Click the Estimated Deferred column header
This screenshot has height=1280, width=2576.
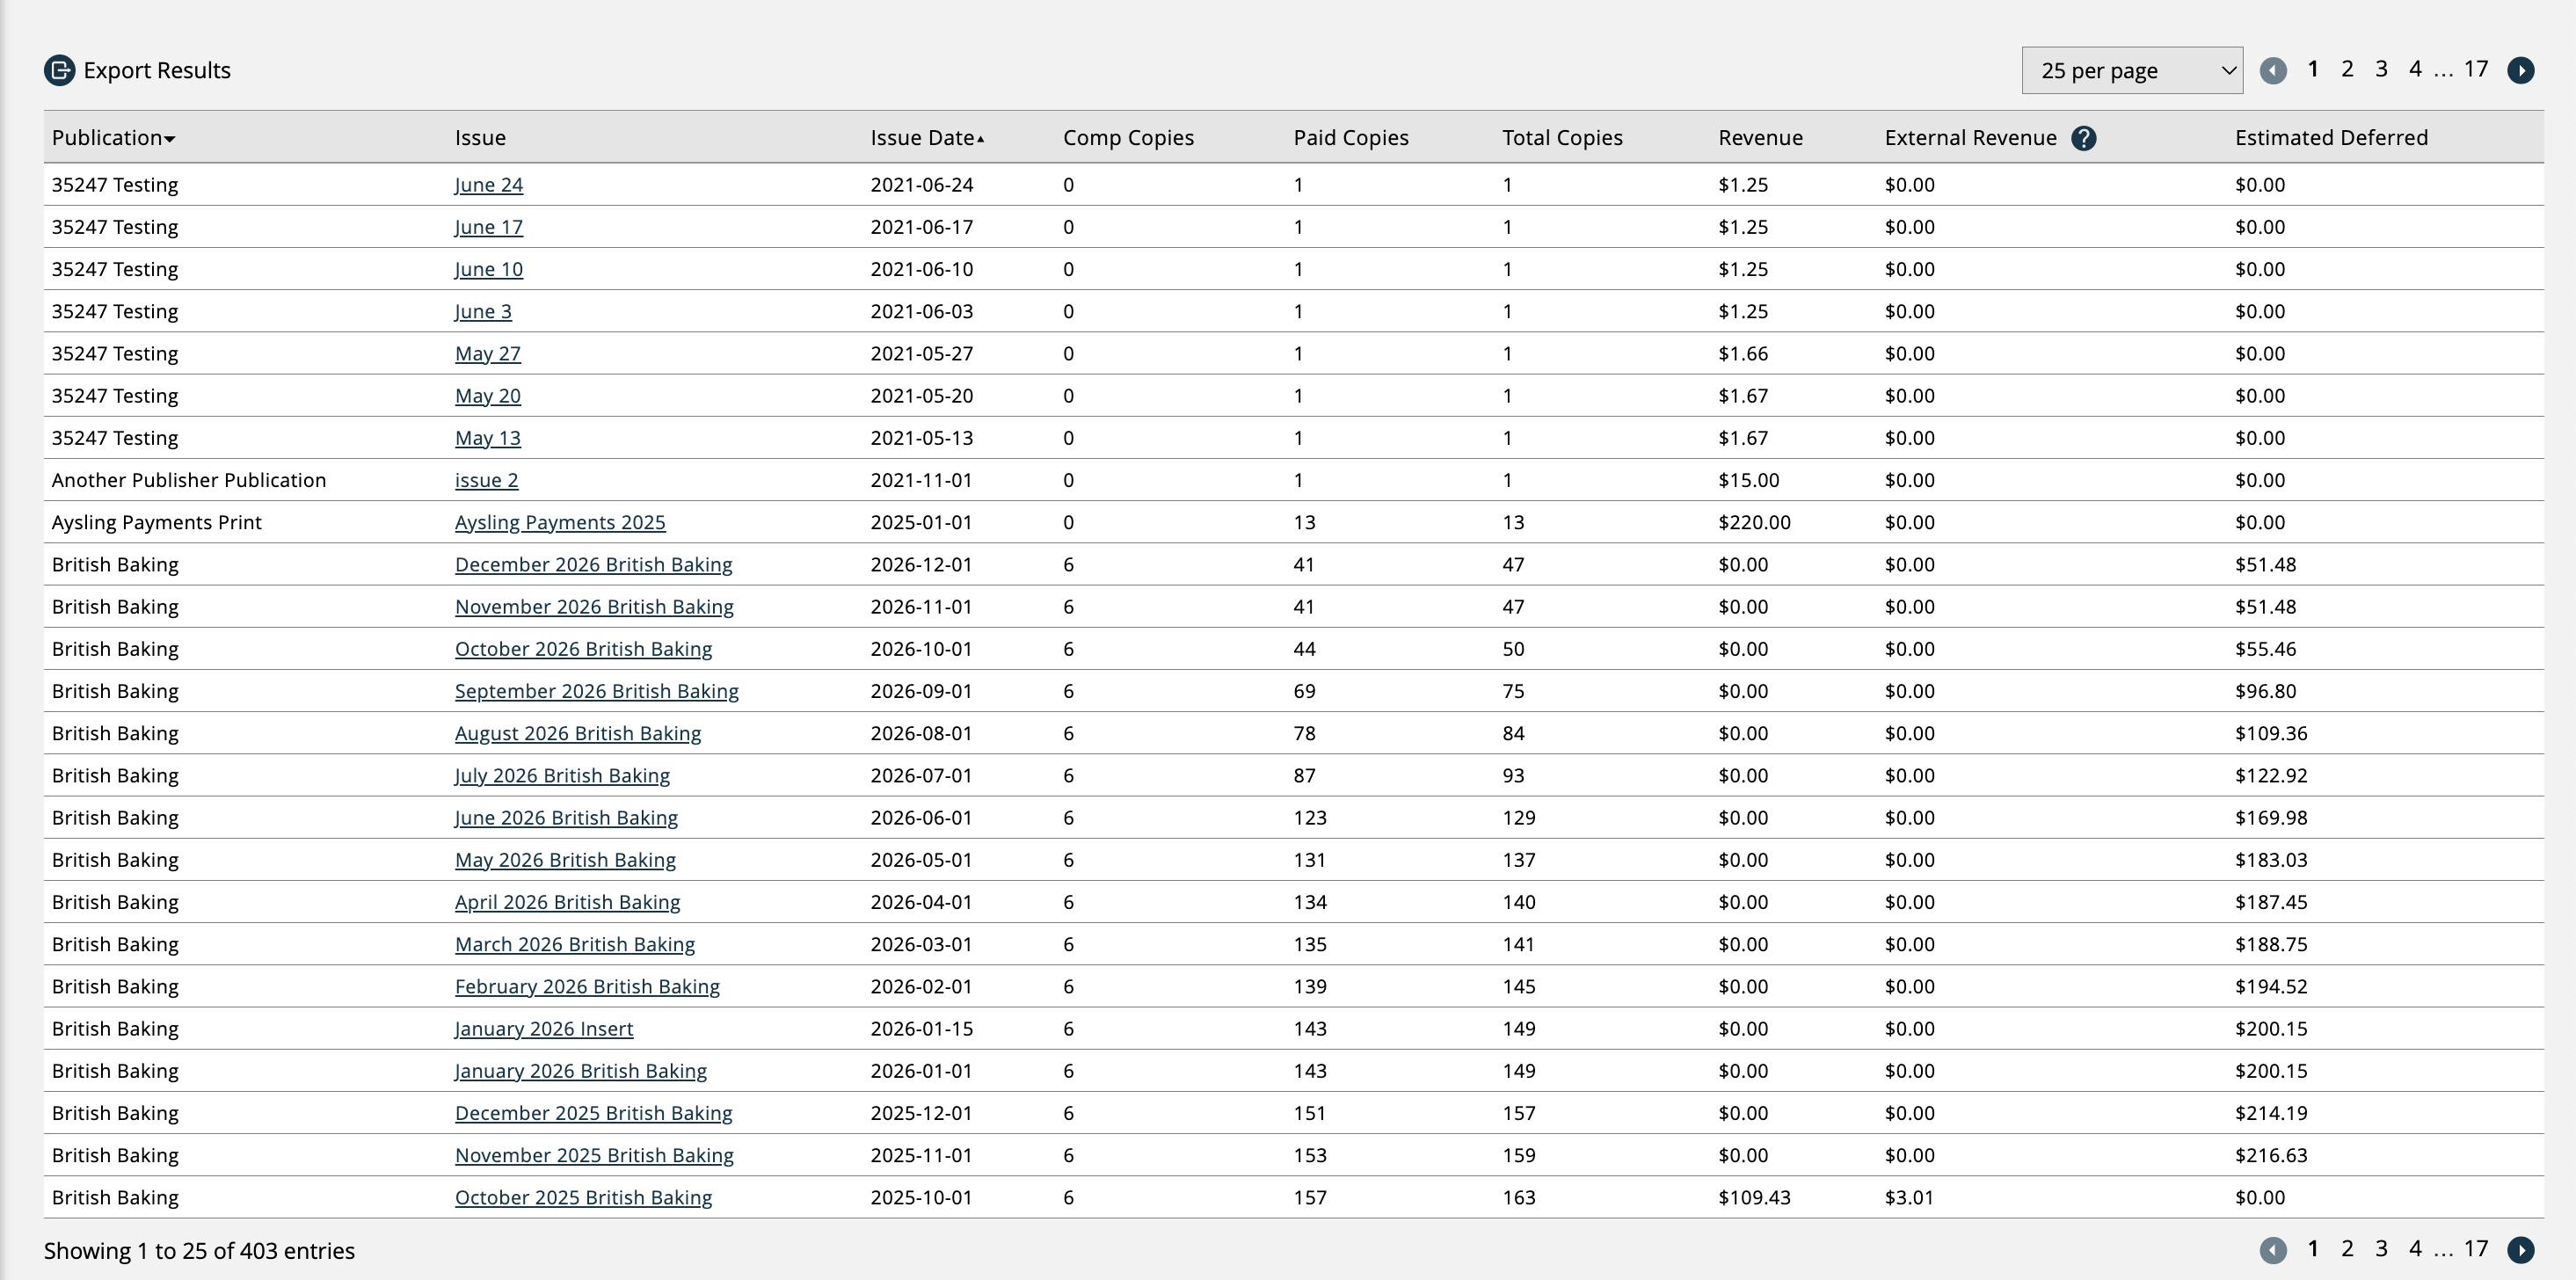pyautogui.click(x=2330, y=138)
